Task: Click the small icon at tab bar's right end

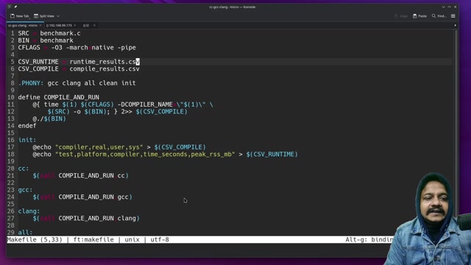Action: click(x=455, y=26)
